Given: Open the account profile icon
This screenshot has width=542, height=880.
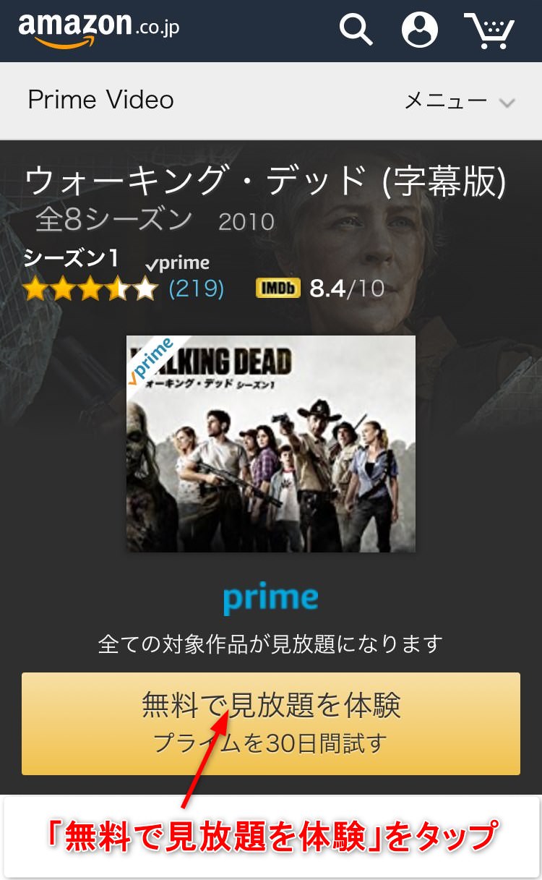Looking at the screenshot, I should pos(420,30).
